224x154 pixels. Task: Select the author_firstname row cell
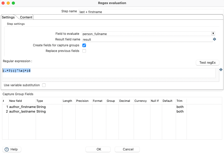pos(22,107)
